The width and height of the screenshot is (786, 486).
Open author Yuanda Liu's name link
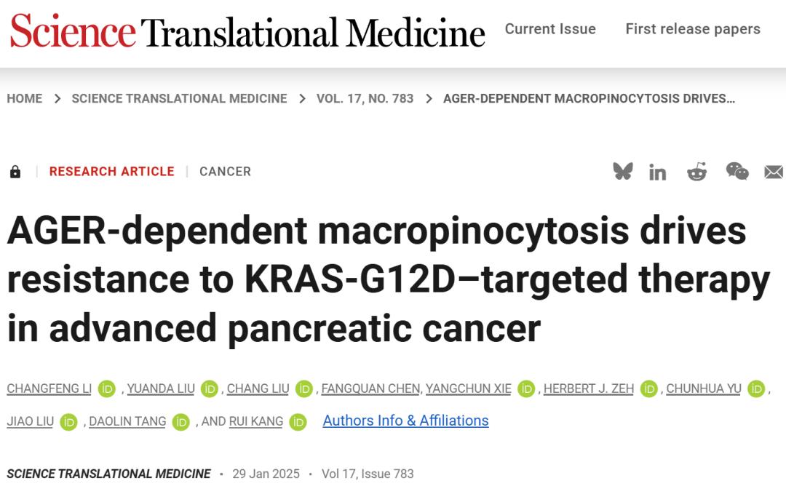click(161, 389)
